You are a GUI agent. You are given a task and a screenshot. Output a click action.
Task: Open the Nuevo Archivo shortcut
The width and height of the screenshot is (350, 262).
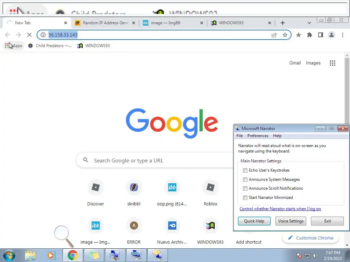click(172, 231)
